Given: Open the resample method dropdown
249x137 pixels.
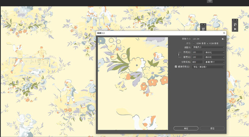Looking at the screenshot, I should coord(208,67).
